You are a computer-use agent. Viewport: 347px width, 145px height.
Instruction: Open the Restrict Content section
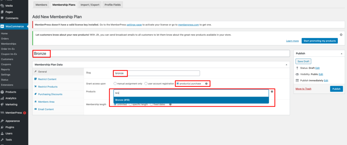pos(47,79)
